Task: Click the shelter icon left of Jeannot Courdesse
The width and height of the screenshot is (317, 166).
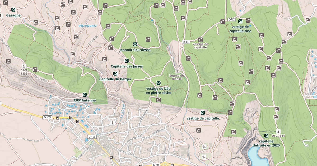Action: point(111,48)
